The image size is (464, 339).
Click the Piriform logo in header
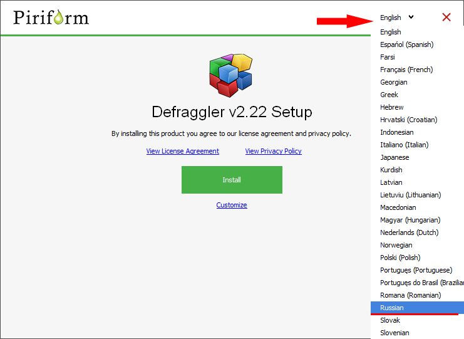pyautogui.click(x=51, y=17)
